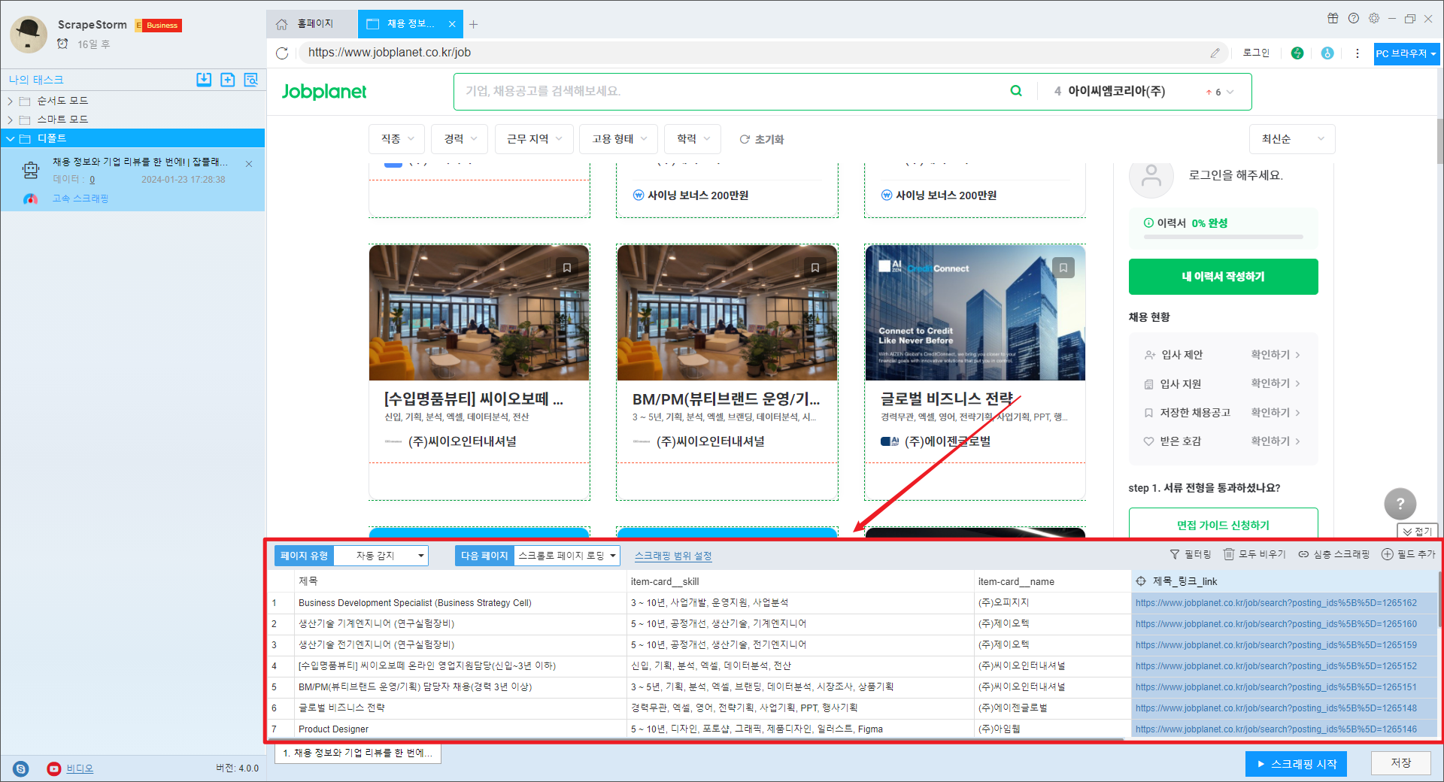Image resolution: width=1444 pixels, height=782 pixels.
Task: Collapse the data panel with 접기
Action: tap(1418, 531)
